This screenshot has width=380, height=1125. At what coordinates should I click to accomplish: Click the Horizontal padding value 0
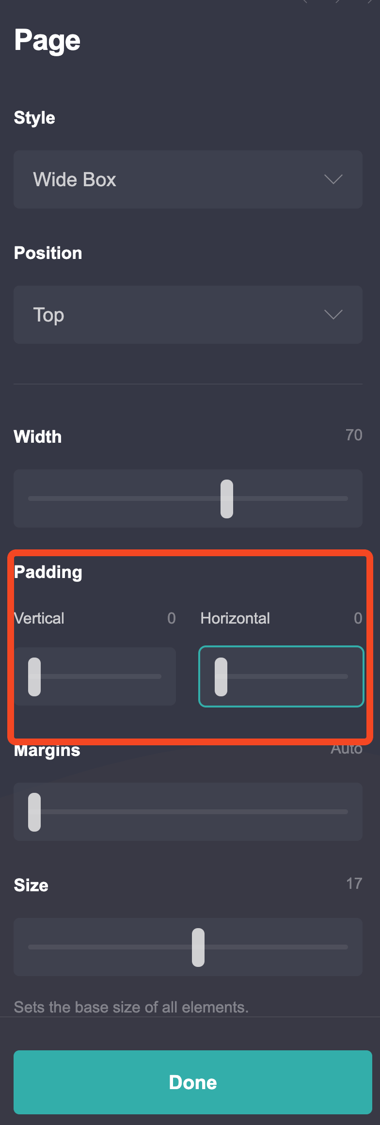pos(358,618)
